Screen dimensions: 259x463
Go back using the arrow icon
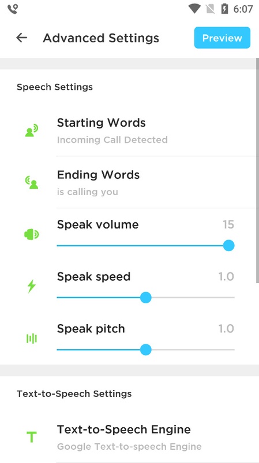[x=21, y=38]
